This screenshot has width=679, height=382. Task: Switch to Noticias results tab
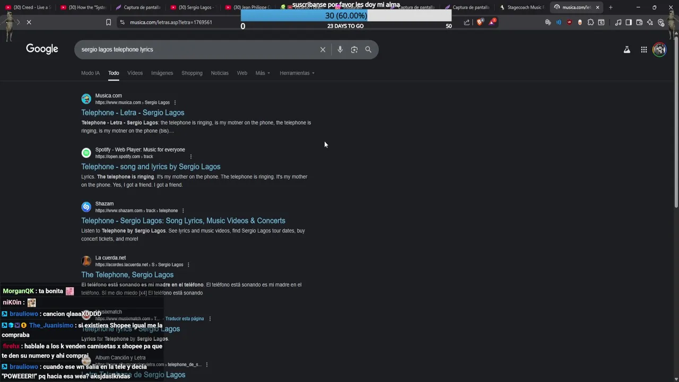(220, 73)
